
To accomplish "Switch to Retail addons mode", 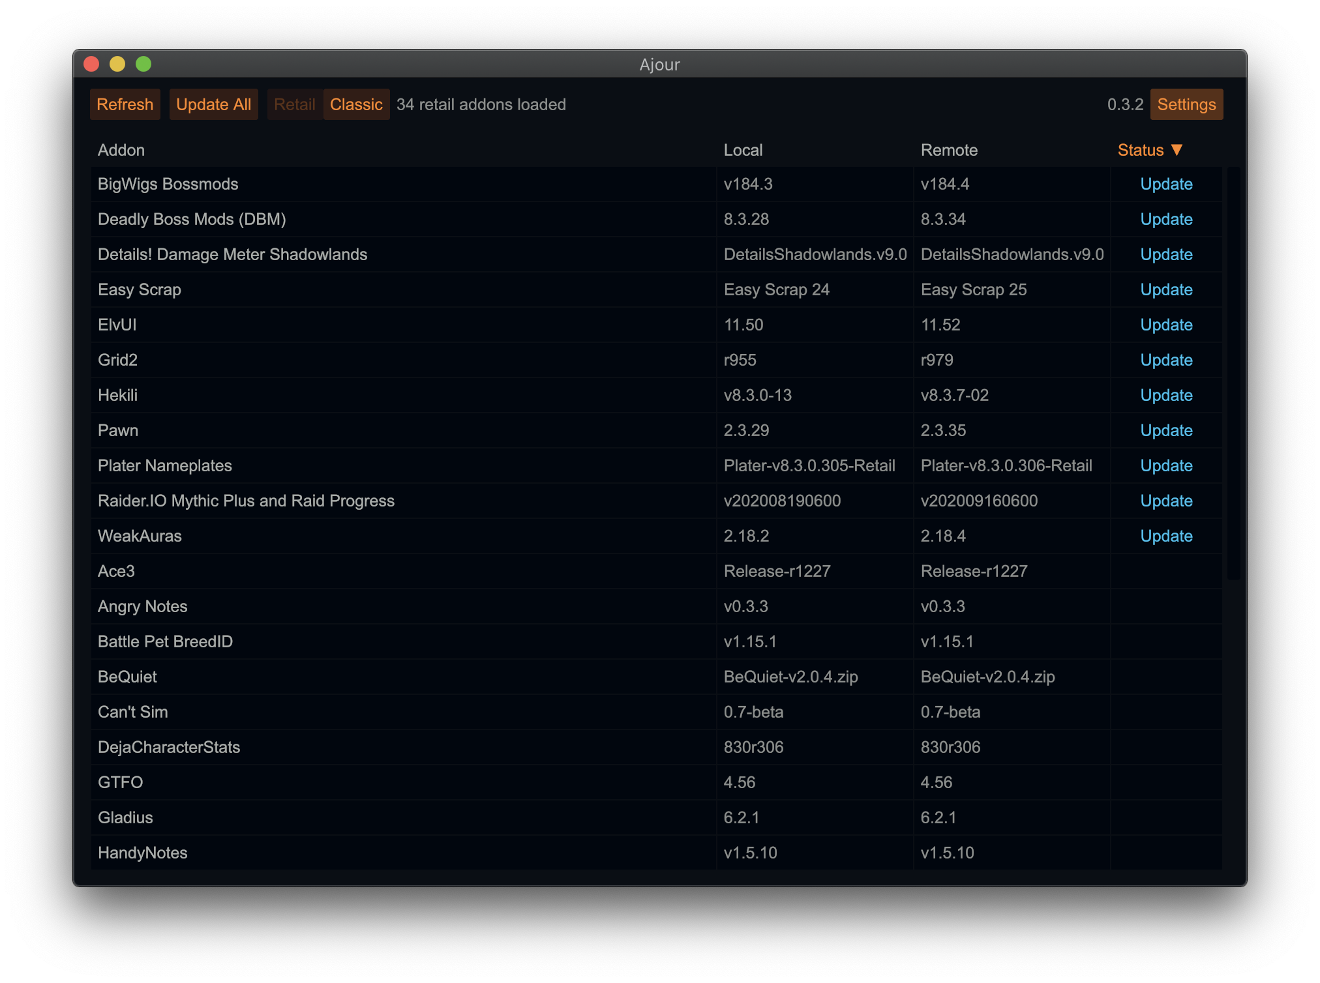I will coord(294,104).
